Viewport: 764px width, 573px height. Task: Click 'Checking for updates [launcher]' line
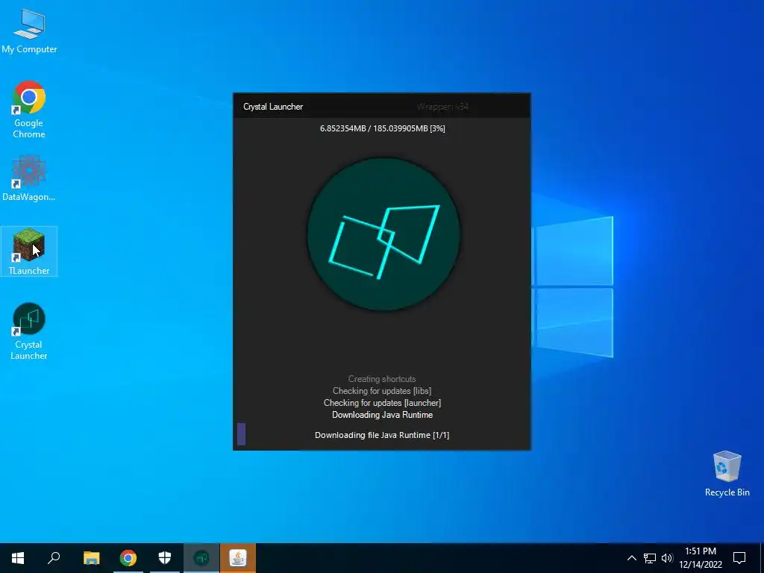point(382,403)
